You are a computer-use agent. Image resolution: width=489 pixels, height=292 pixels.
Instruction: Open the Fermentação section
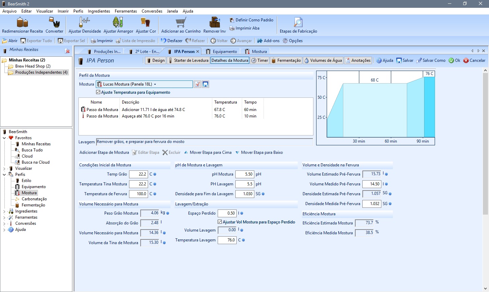(286, 60)
